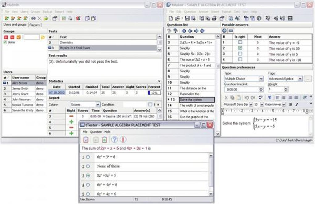Select the Users and groups tab

pyautogui.click(x=15, y=25)
